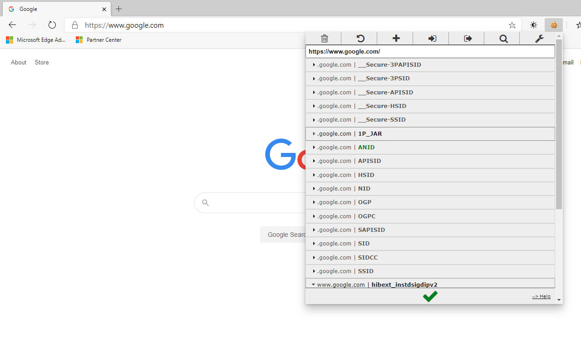Expand the SAPISID cookie
The height and width of the screenshot is (363, 581).
[x=430, y=230]
